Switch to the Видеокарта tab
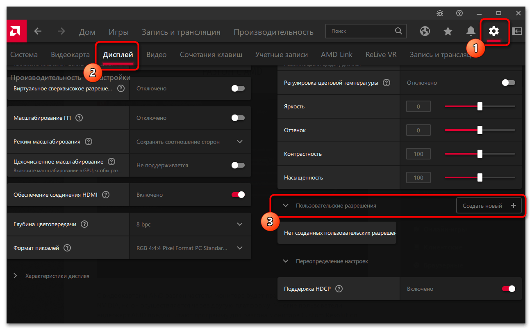 click(x=70, y=54)
